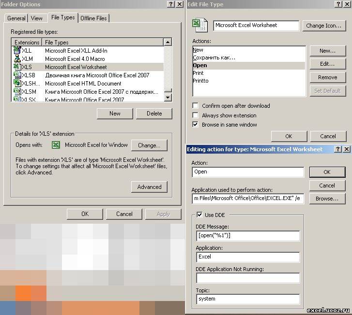The height and width of the screenshot is (315, 352).
Task: Select the Print action in list
Action: coord(249,73)
